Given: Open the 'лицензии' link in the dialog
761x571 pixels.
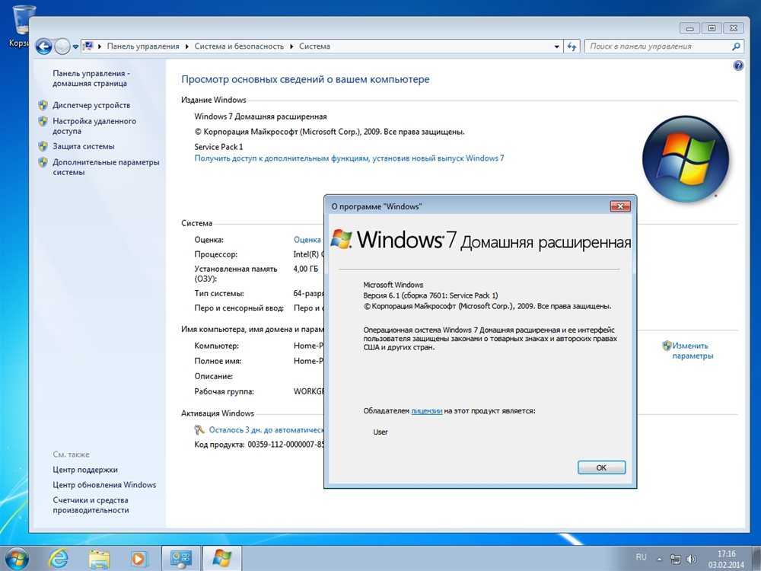Looking at the screenshot, I should tap(426, 411).
